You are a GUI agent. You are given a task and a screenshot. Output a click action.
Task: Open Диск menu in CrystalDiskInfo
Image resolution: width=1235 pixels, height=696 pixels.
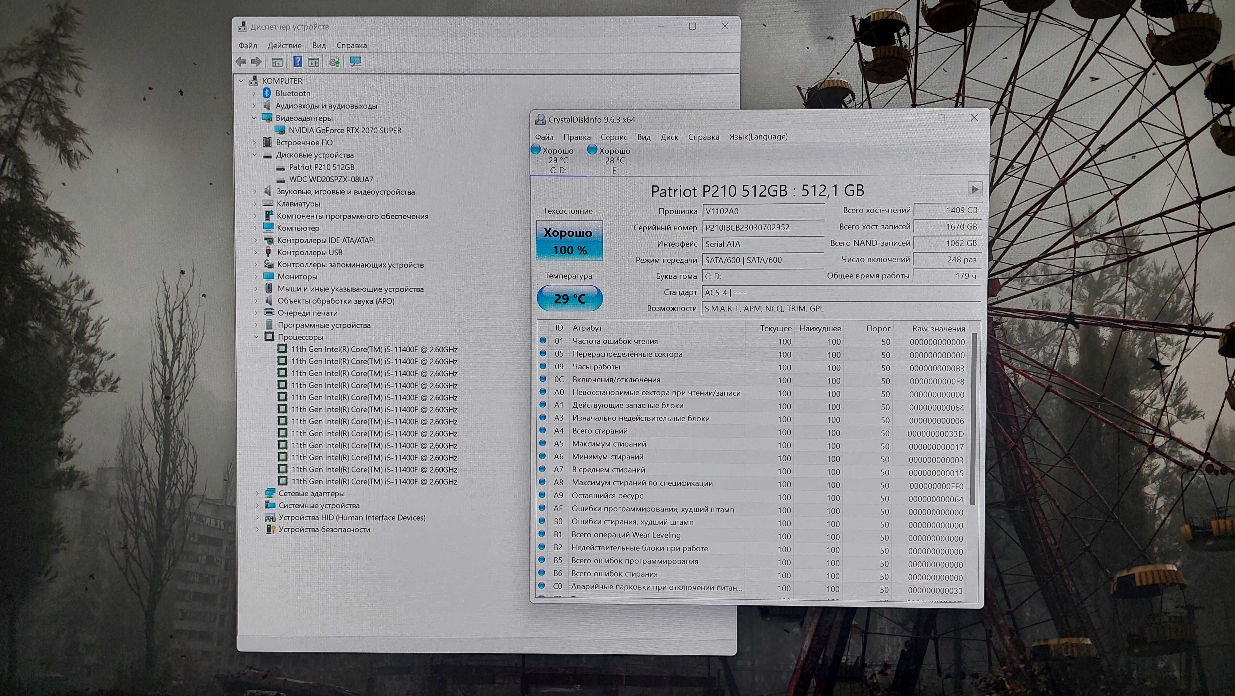[x=669, y=137]
